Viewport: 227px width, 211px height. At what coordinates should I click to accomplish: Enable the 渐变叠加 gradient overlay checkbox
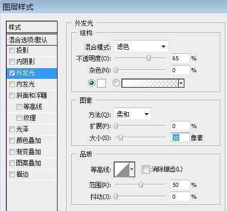pos(12,152)
